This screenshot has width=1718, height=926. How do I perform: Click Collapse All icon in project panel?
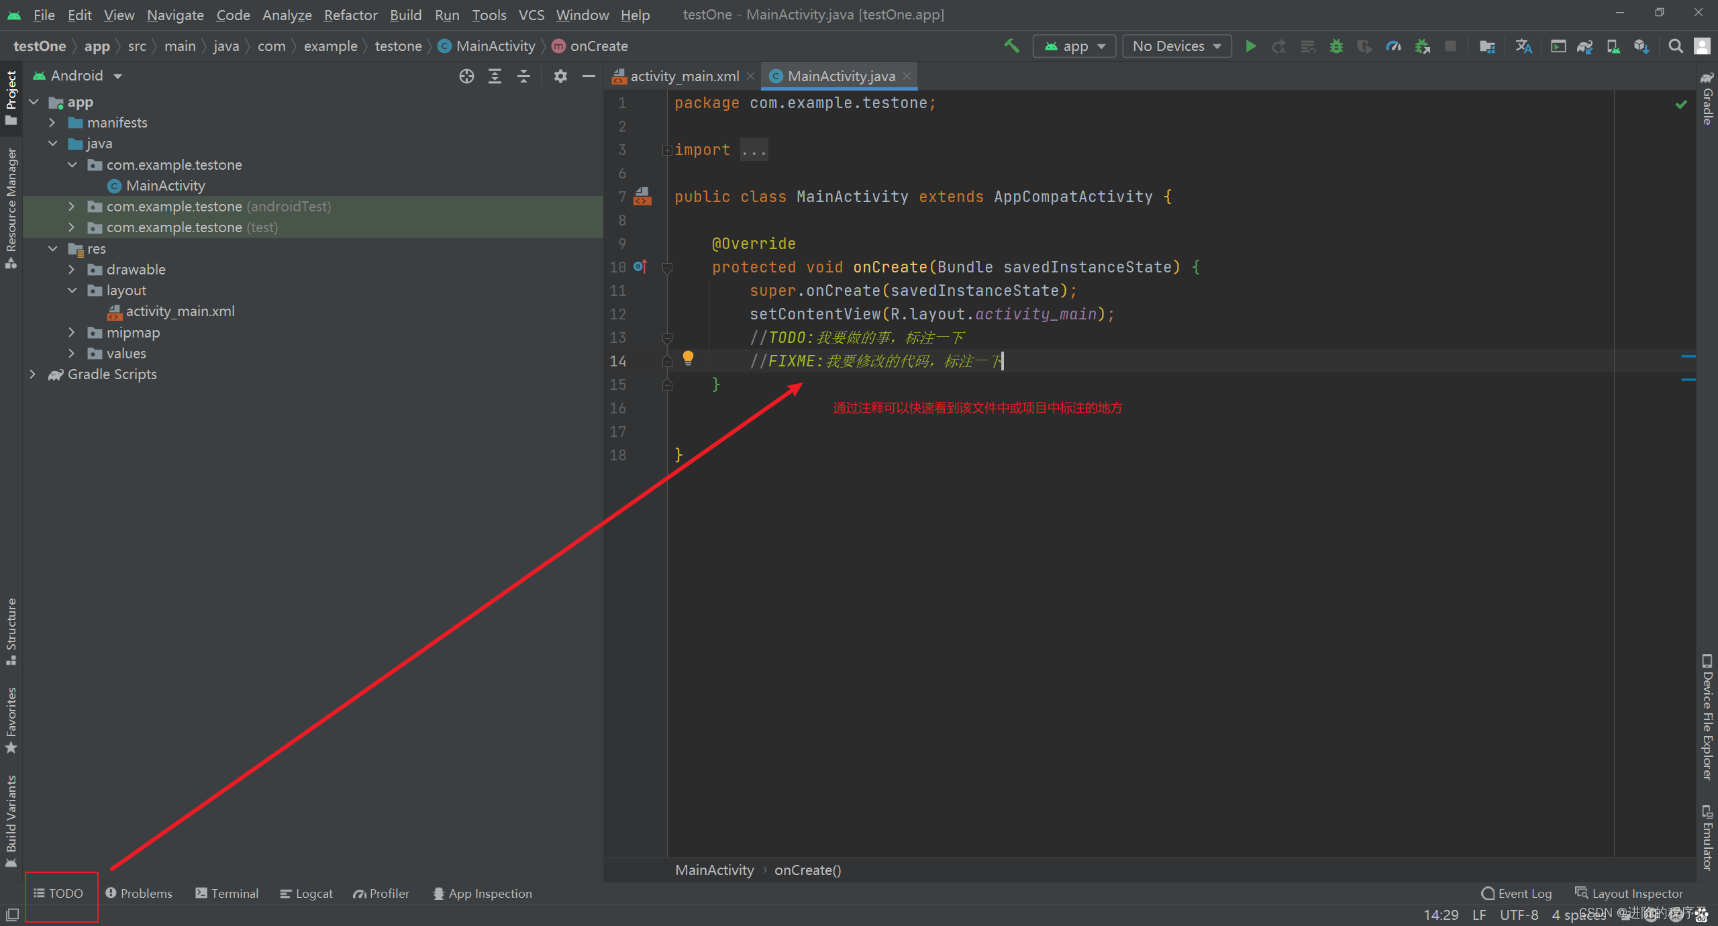click(x=523, y=76)
